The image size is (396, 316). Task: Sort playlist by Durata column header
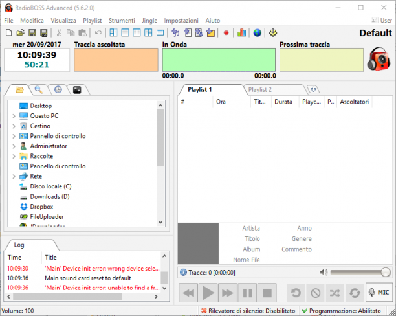point(283,102)
